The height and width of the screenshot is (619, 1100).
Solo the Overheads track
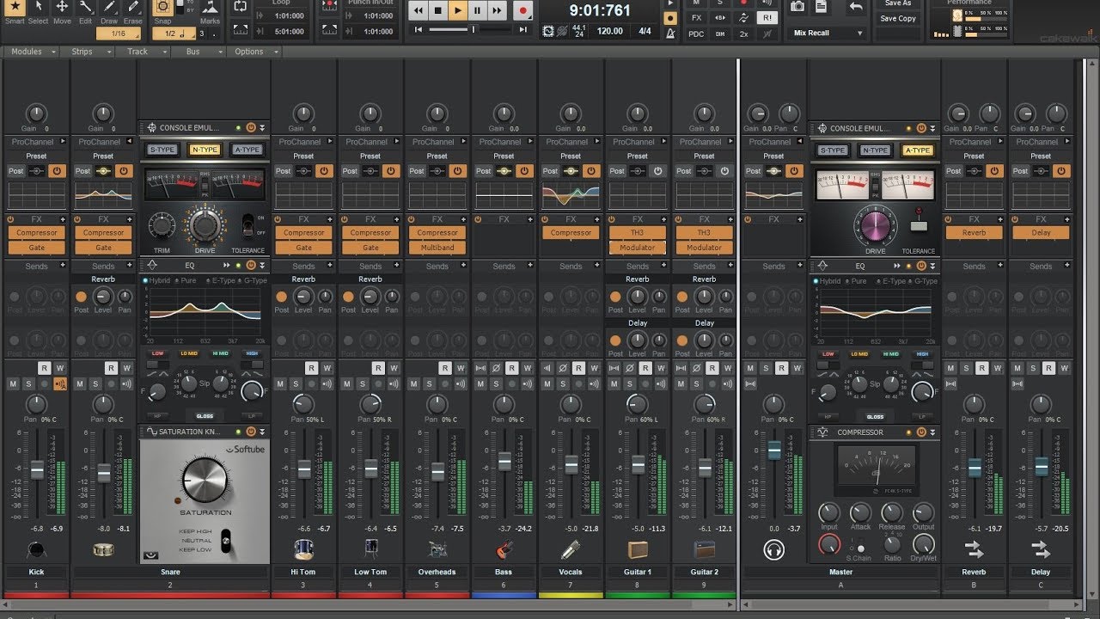tap(430, 383)
